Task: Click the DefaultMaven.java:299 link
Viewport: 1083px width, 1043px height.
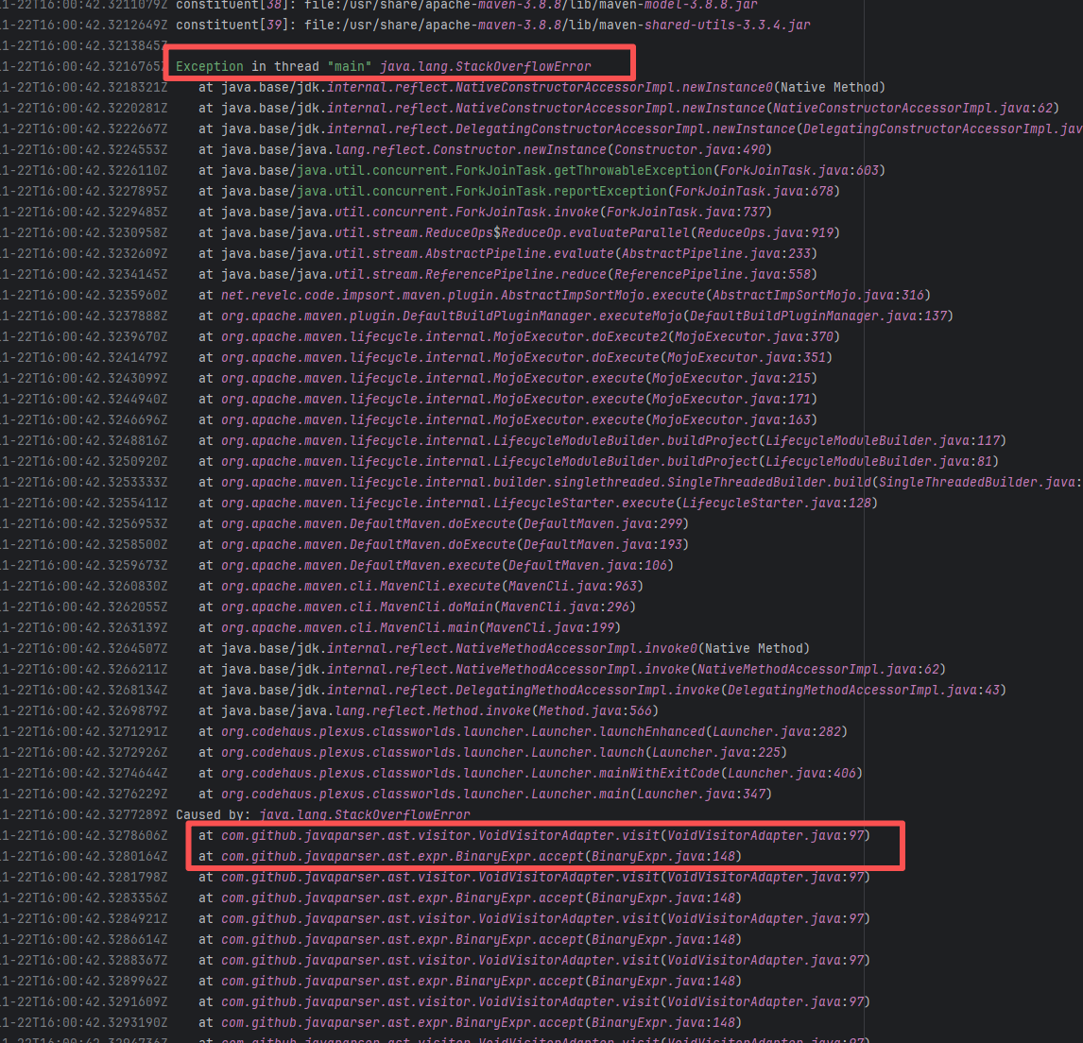Action: [604, 523]
